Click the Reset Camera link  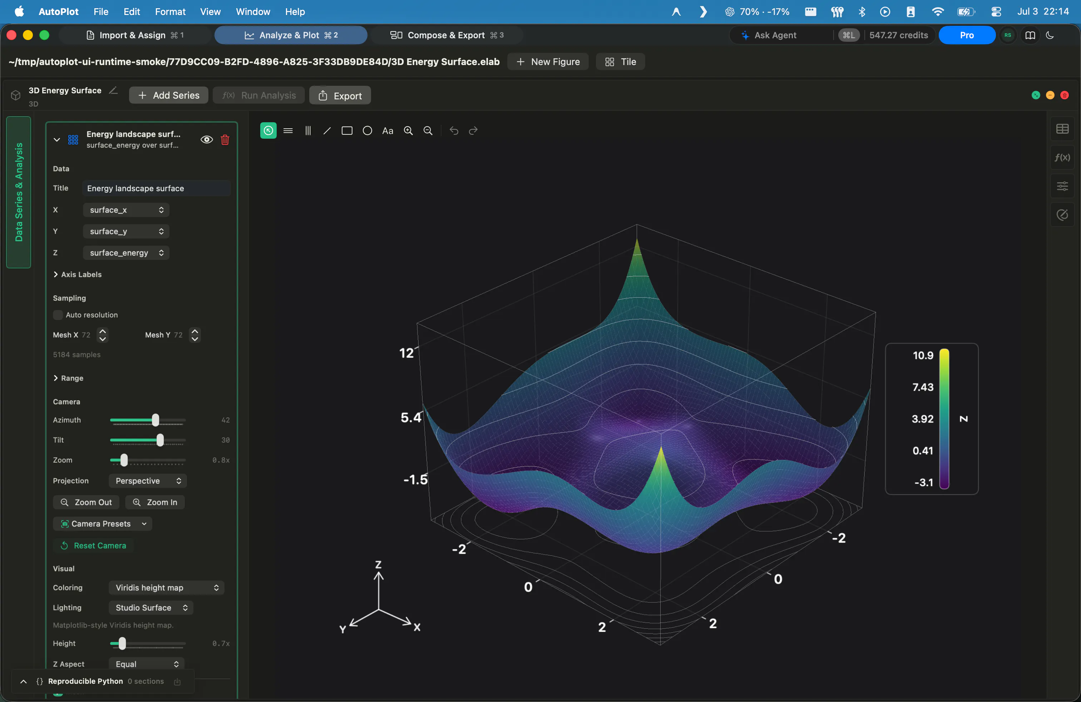click(x=94, y=546)
